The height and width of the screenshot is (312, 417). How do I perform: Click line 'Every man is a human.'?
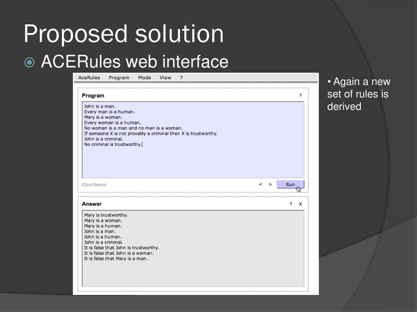(110, 112)
